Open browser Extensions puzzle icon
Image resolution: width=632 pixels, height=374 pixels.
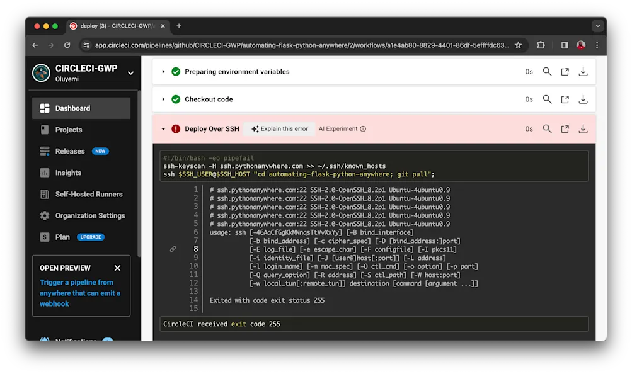click(x=541, y=45)
